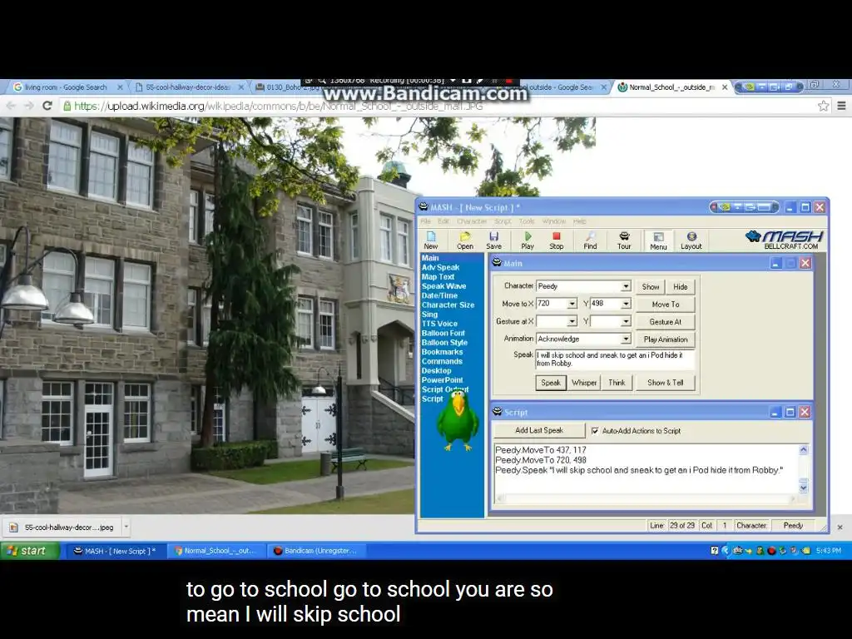Switch to the 55-cool-hallway-decor-ideas tab
852x639 pixels.
coord(188,87)
